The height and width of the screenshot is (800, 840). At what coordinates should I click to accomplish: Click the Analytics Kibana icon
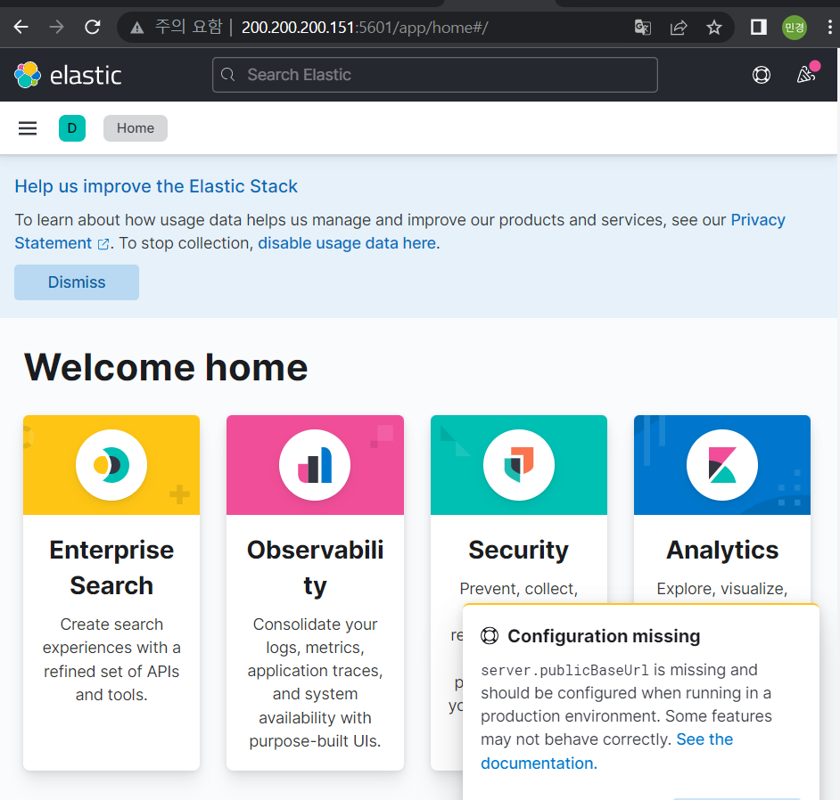pos(722,465)
